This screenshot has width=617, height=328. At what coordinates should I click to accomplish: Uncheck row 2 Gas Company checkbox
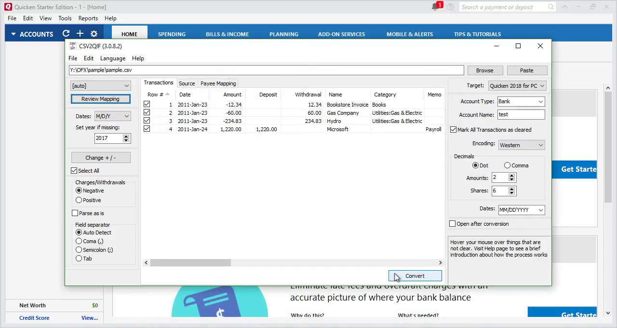coord(147,112)
